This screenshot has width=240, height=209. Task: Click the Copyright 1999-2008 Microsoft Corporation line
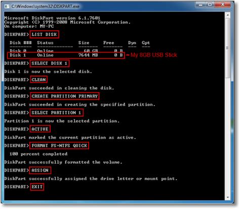click(x=67, y=22)
